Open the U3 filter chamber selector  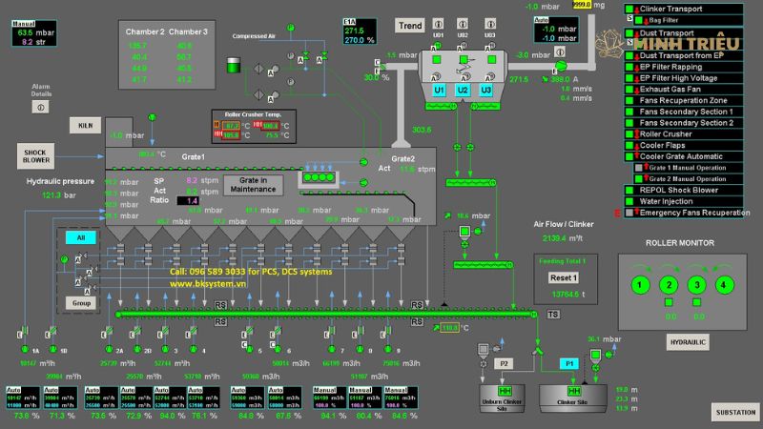tap(486, 90)
